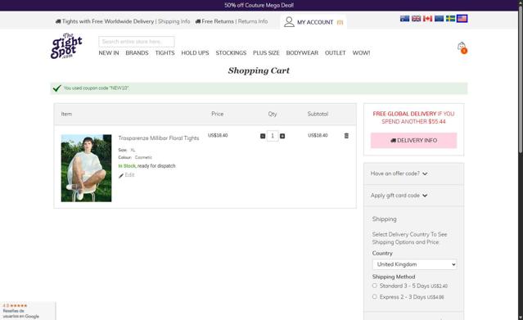Viewport: 523px width, 320px height.
Task: Select the European Union flag
Action: [439, 18]
